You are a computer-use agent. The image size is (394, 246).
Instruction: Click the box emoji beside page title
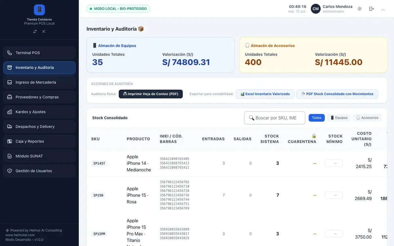pyautogui.click(x=141, y=29)
